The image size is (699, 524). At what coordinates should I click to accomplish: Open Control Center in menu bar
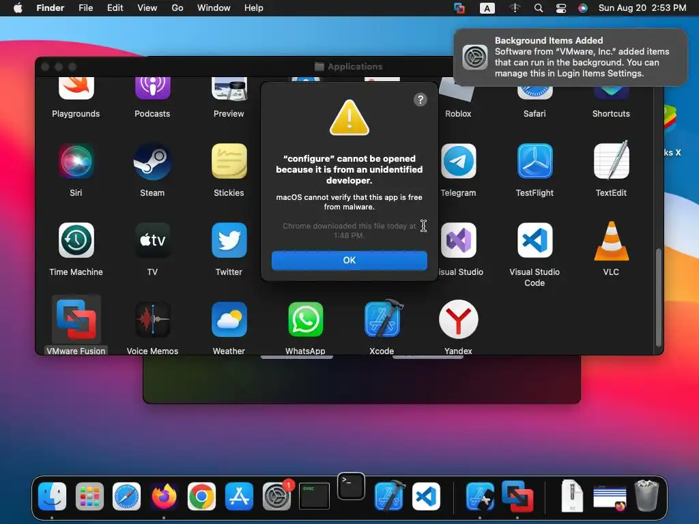click(561, 8)
